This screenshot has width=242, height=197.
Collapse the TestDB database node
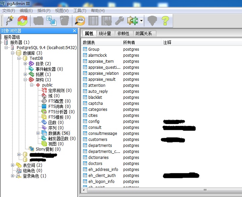click(19, 58)
